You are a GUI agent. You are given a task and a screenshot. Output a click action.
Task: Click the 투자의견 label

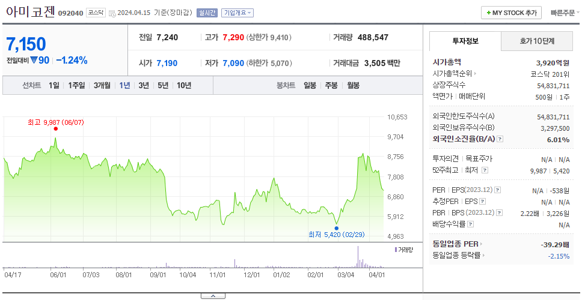[446, 159]
